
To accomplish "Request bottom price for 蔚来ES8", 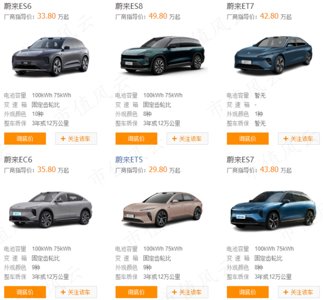I will [x=136, y=138].
